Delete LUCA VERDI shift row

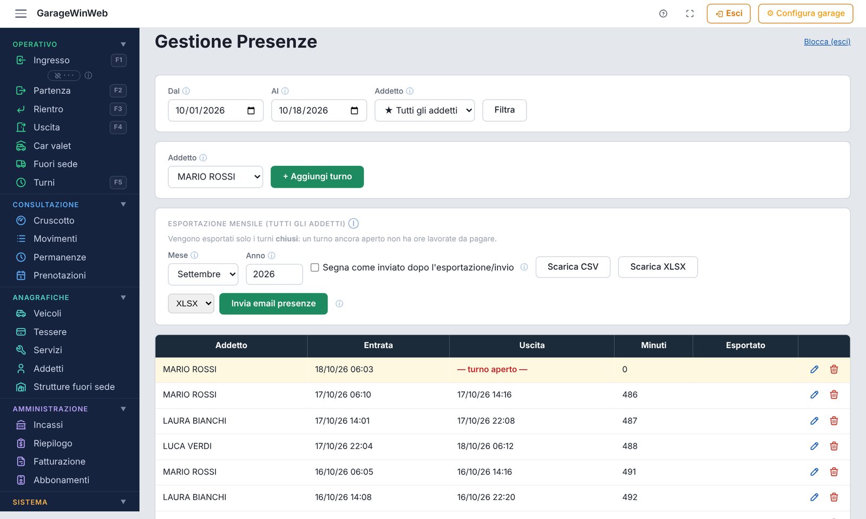tap(834, 446)
